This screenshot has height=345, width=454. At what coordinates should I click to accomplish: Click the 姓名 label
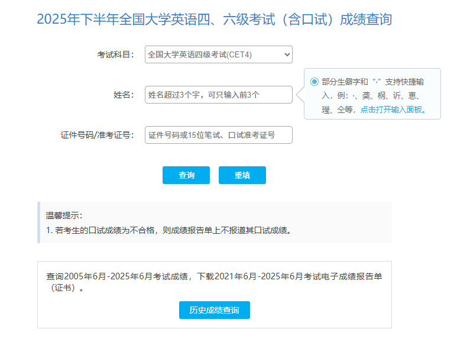point(124,95)
